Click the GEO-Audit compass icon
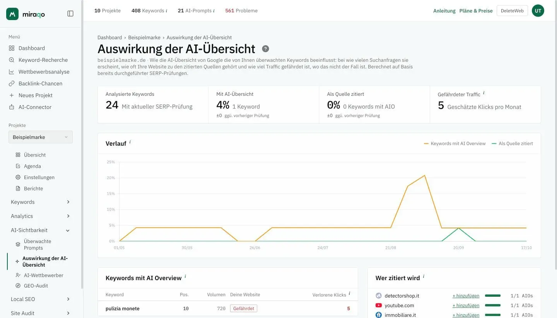This screenshot has height=318, width=557. 18,286
